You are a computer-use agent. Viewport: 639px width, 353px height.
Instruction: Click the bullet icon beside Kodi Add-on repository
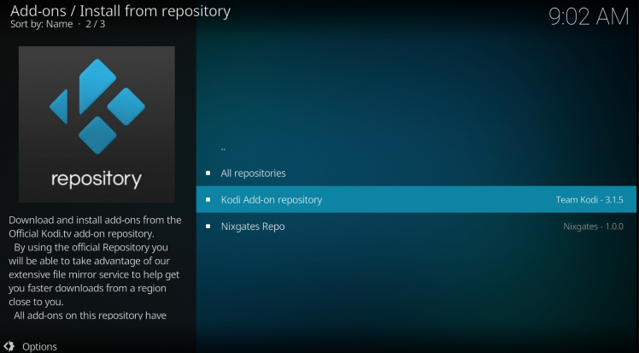208,200
